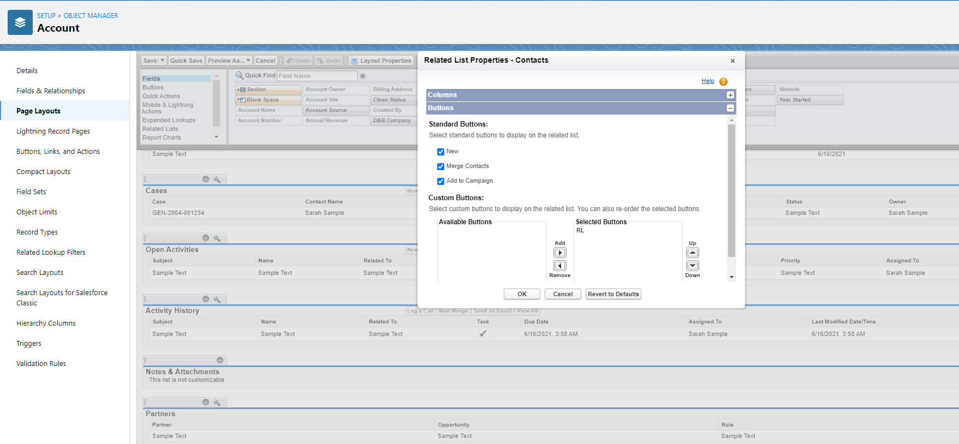The image size is (959, 444).
Task: Select Mobile & Lightning Actions category
Action: coord(168,108)
